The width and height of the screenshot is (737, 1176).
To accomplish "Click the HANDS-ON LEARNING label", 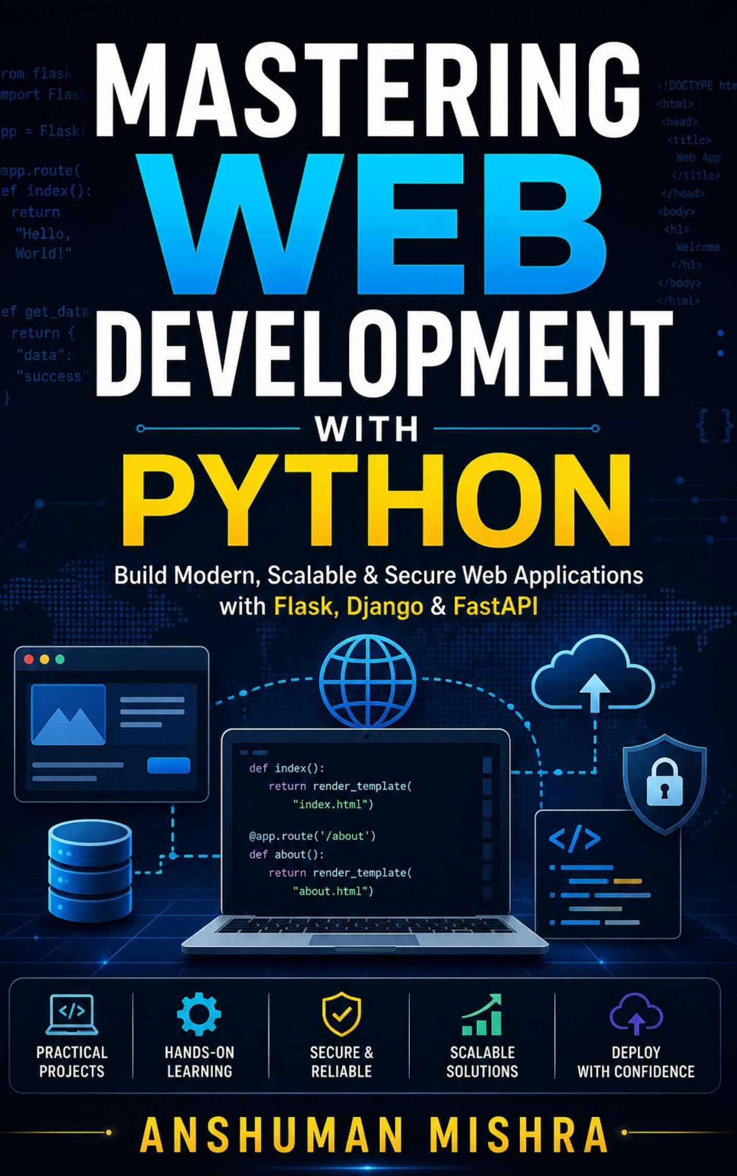I will (199, 1063).
